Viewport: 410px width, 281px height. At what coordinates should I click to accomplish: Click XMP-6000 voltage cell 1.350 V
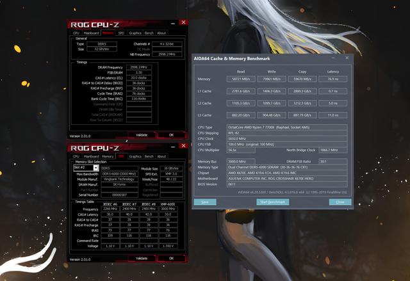[168, 246]
